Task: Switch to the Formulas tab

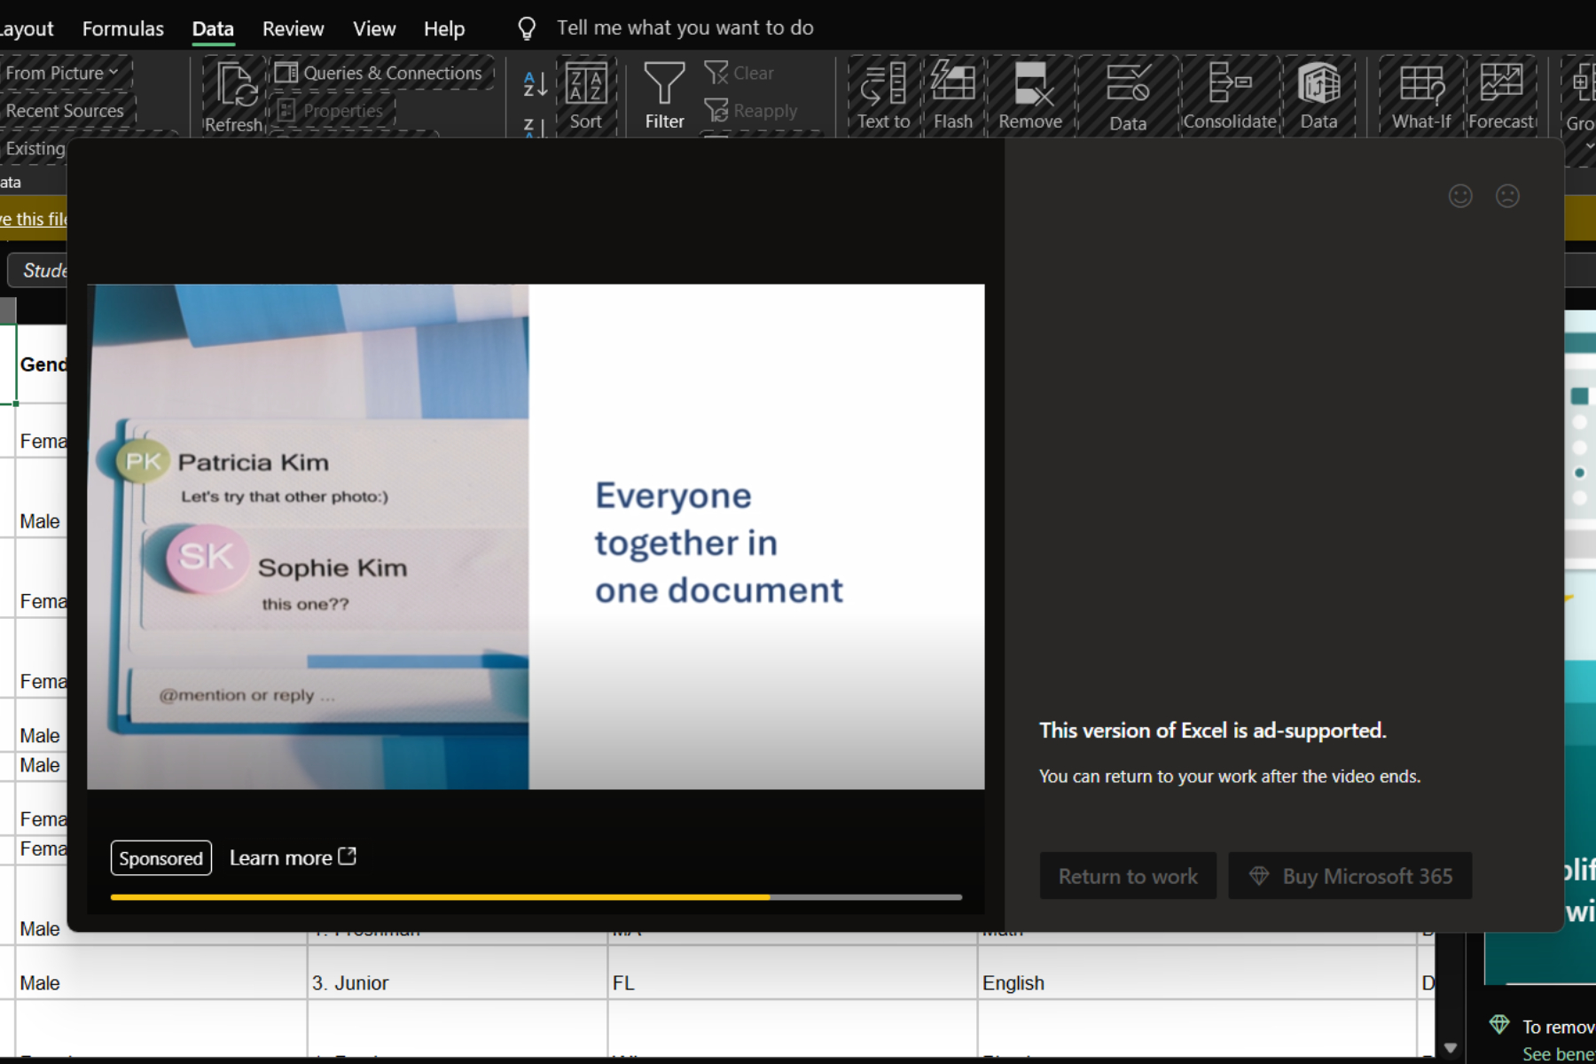Action: click(123, 28)
